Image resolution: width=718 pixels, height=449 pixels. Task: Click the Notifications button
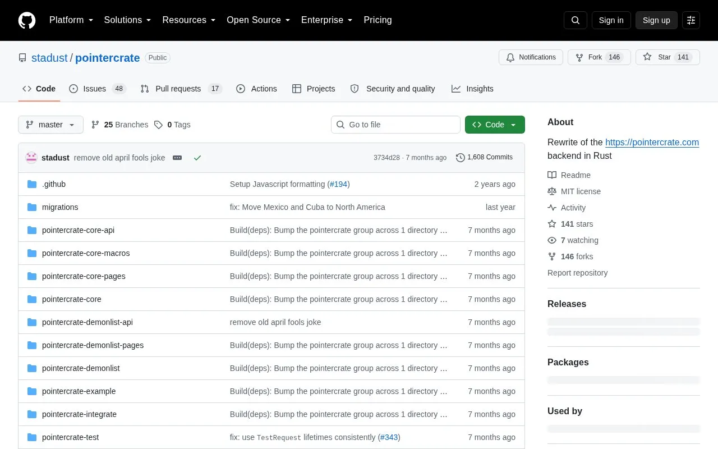coord(531,57)
